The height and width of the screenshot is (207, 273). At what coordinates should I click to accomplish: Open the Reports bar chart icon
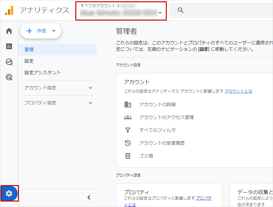pos(9,46)
